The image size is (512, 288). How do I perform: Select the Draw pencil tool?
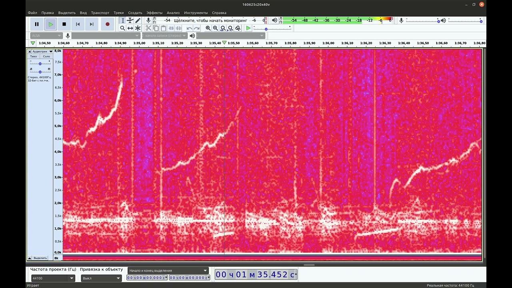pyautogui.click(x=138, y=20)
